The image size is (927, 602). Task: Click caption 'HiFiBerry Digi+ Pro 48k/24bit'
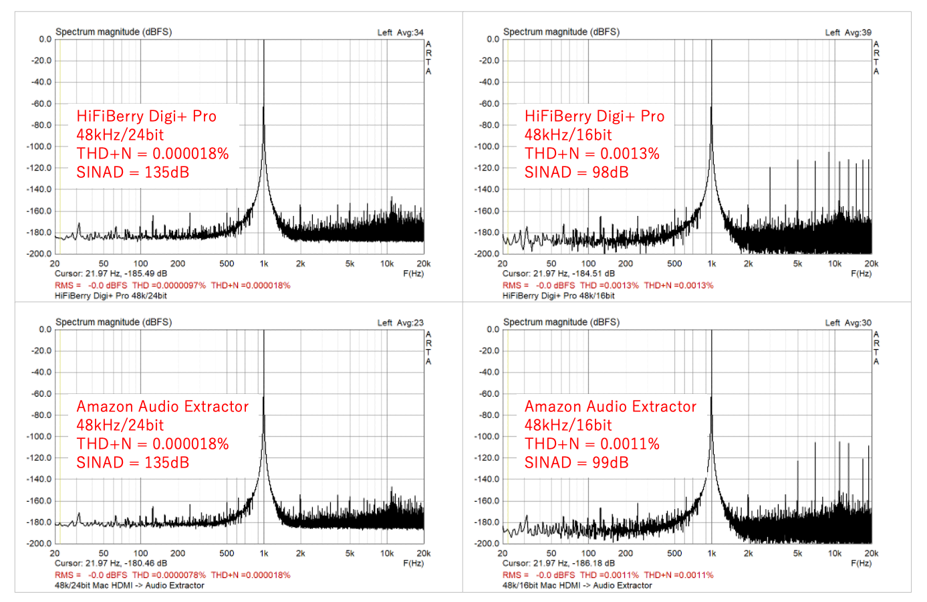pos(111,296)
